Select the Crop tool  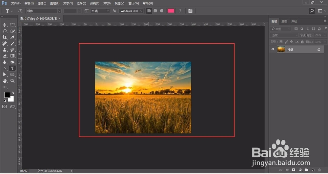[x=4, y=37]
